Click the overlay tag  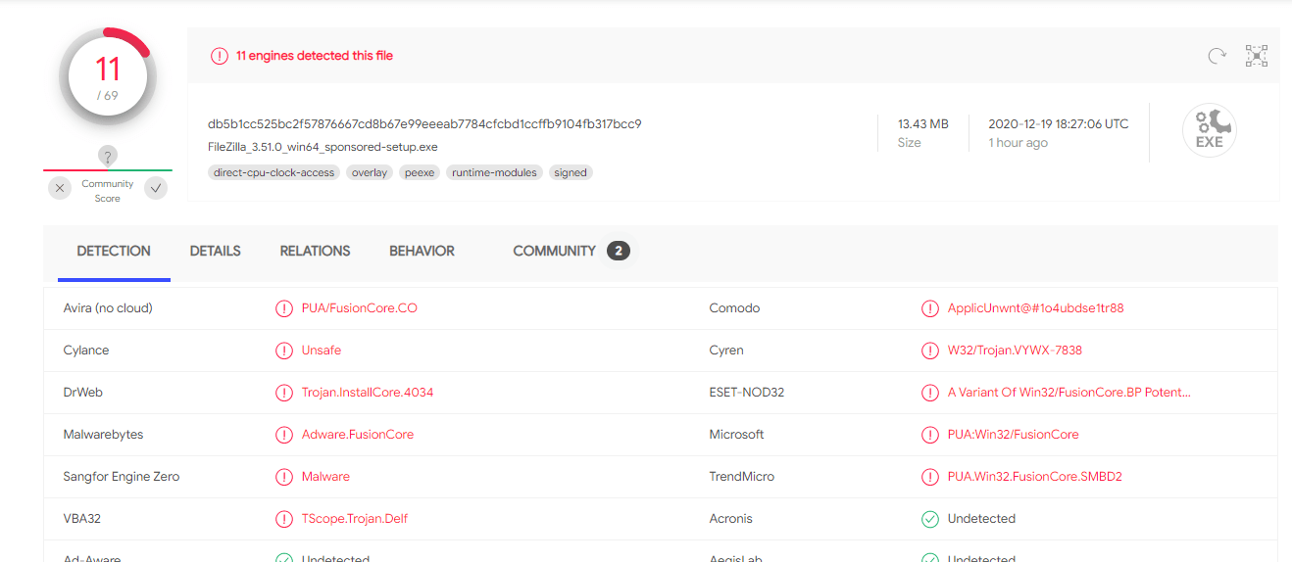click(370, 172)
